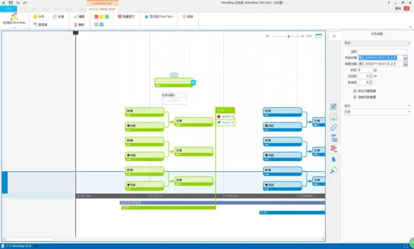Open the notes editor icon in side strip

coord(334,107)
